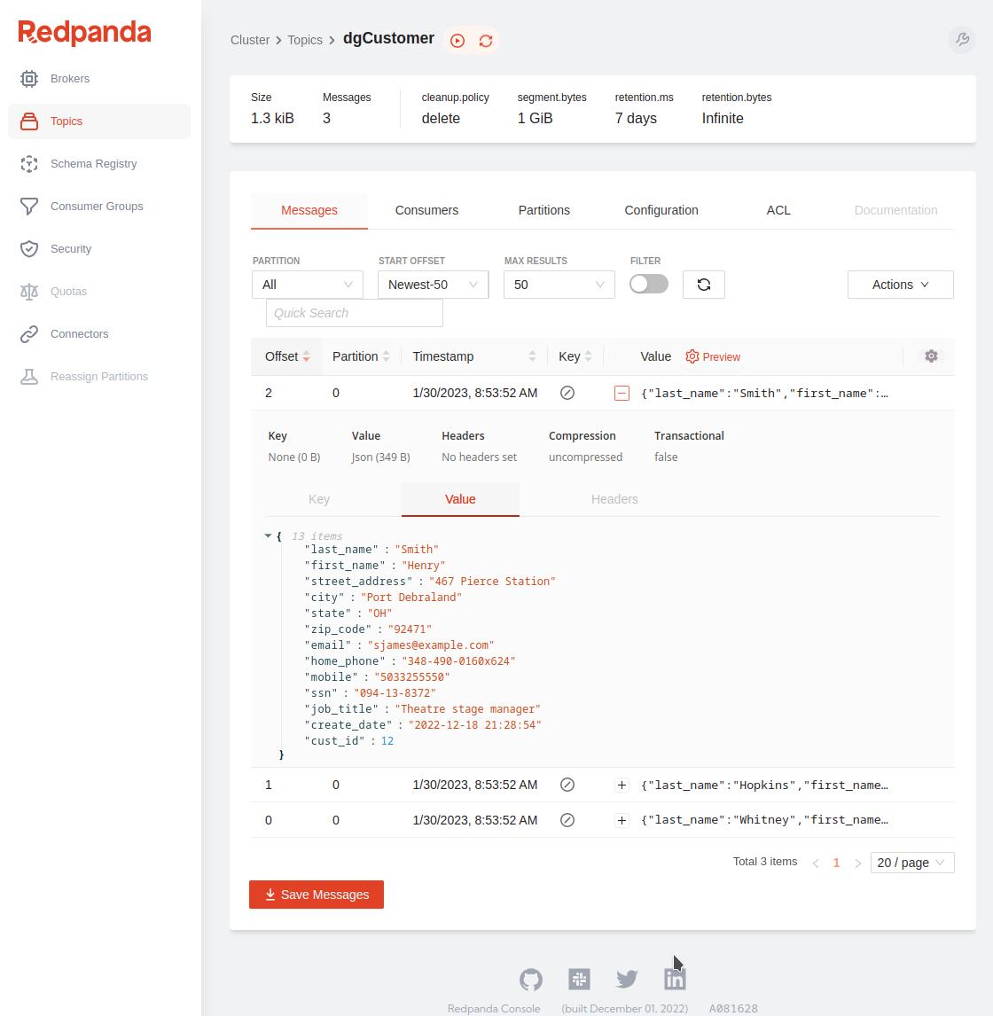Switch to the Configuration tab
Screen dimensions: 993x1016
point(661,211)
